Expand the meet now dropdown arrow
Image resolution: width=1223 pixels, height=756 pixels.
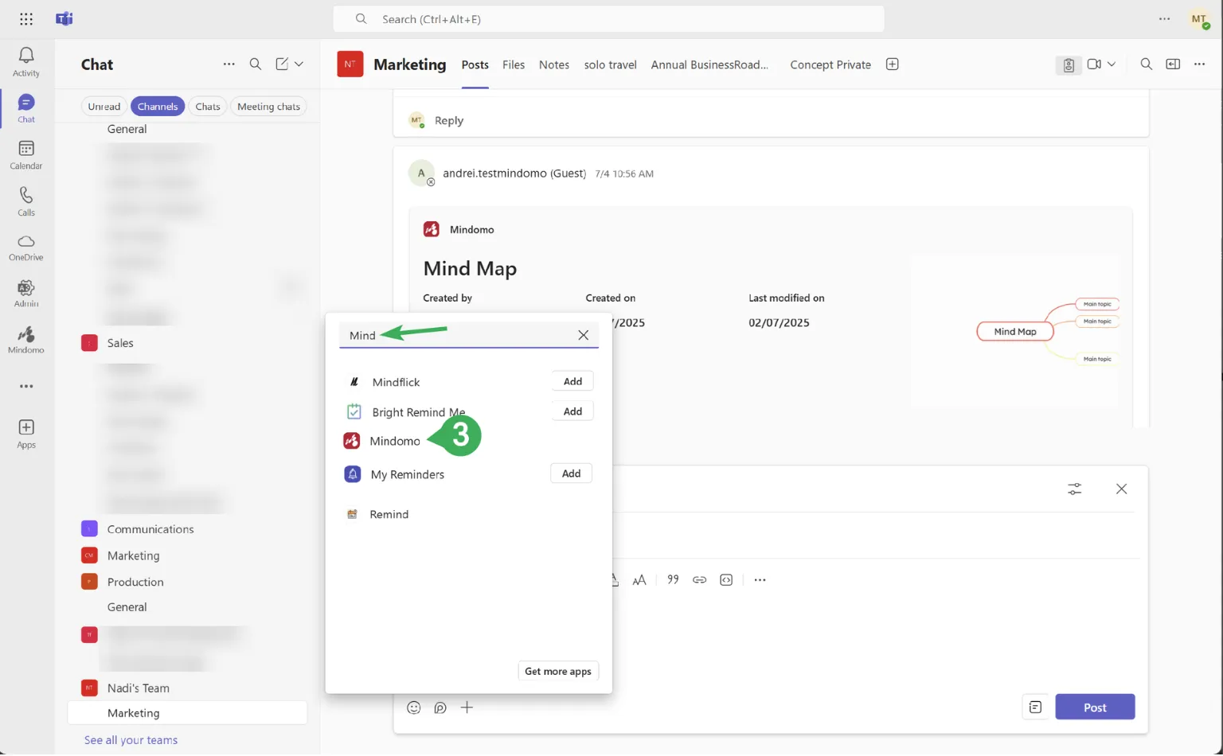tap(1112, 64)
